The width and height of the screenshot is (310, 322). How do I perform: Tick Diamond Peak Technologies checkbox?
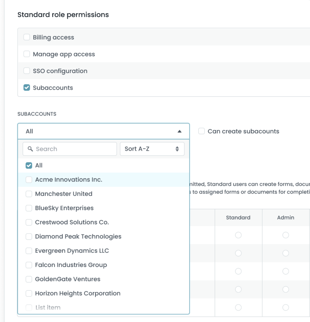[29, 236]
